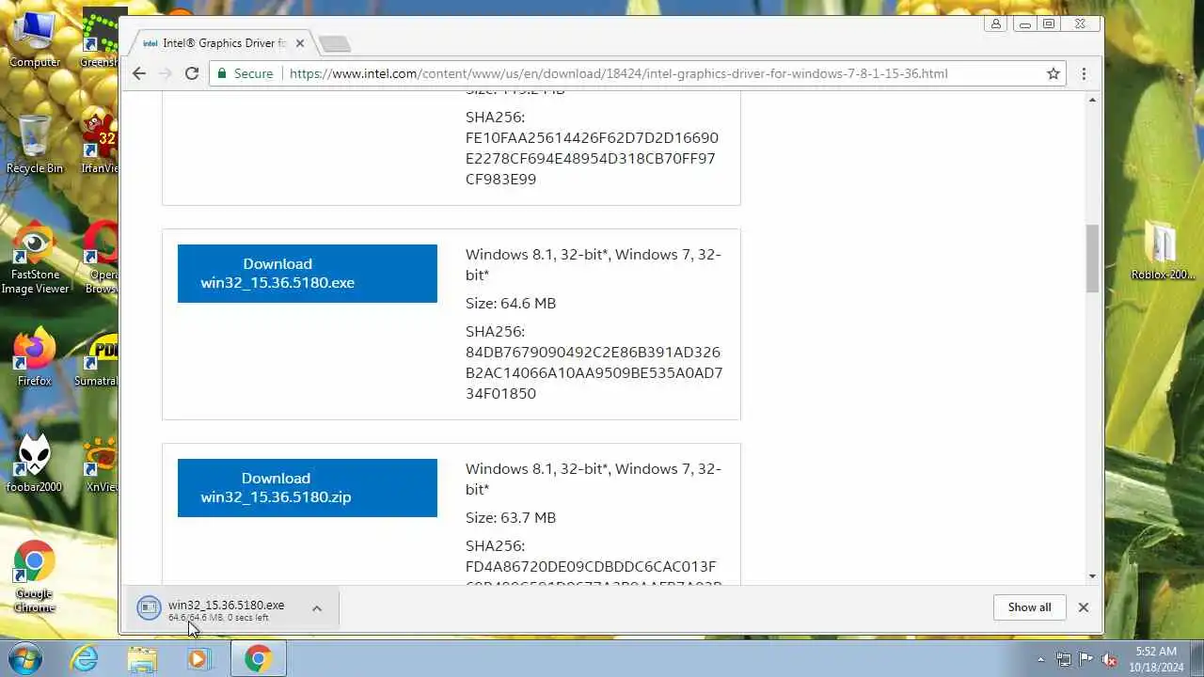This screenshot has width=1204, height=677.
Task: Show all downloads
Action: point(1029,607)
